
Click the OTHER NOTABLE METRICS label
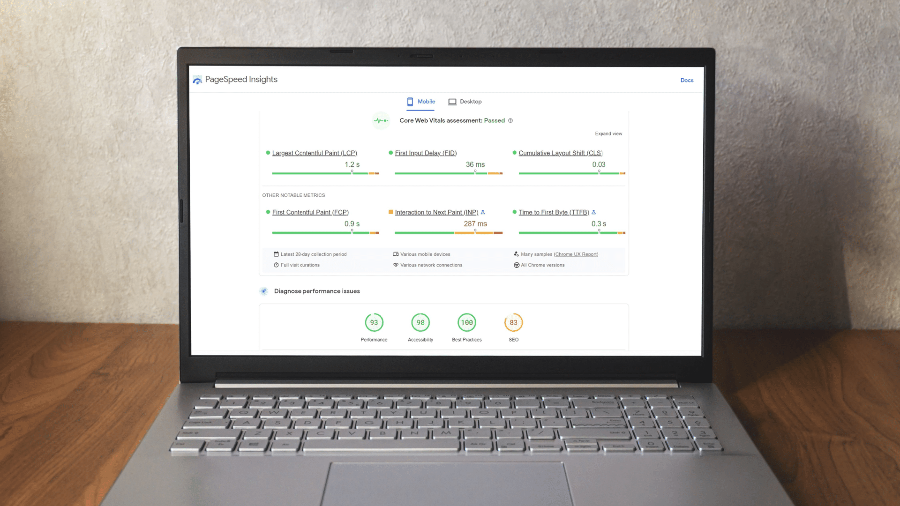pos(293,195)
